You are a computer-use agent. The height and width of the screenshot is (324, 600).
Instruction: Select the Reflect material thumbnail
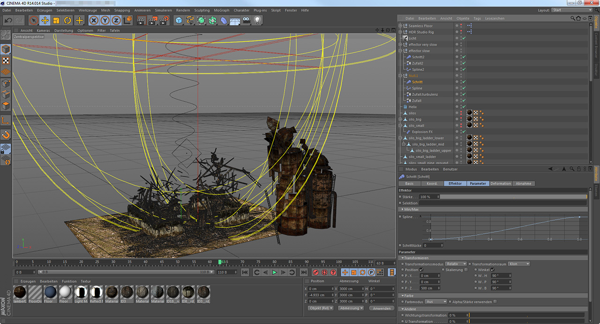97,294
